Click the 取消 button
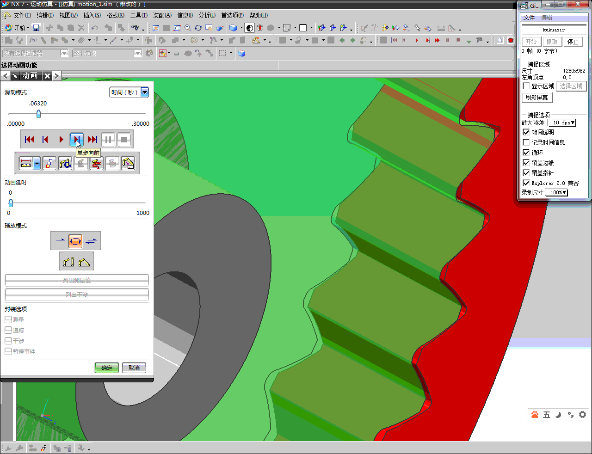This screenshot has height=454, width=592. [x=134, y=368]
